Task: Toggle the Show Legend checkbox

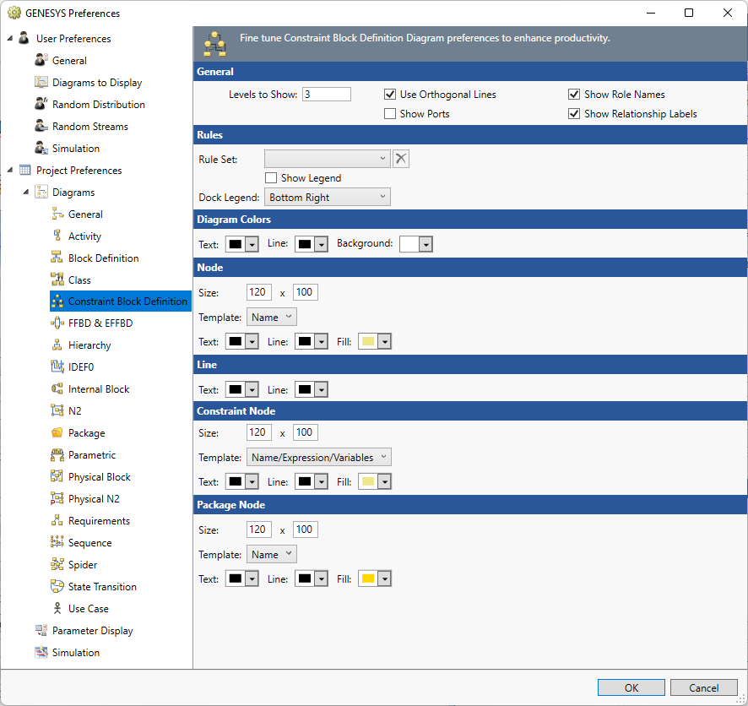Action: [271, 178]
